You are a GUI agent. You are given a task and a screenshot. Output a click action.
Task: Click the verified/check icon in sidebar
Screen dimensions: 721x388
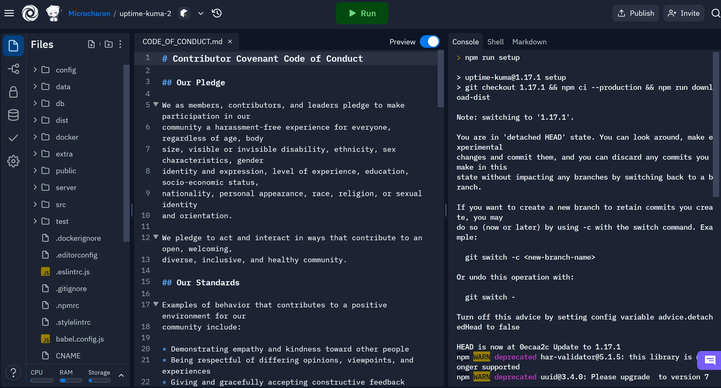[x=13, y=138]
